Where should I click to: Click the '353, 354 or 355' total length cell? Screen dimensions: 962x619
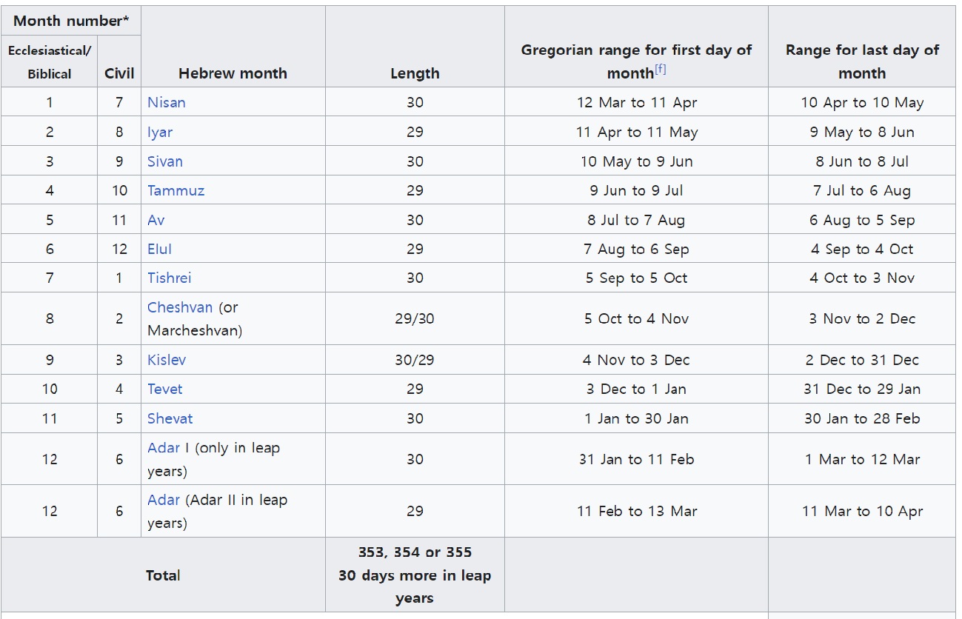click(415, 575)
